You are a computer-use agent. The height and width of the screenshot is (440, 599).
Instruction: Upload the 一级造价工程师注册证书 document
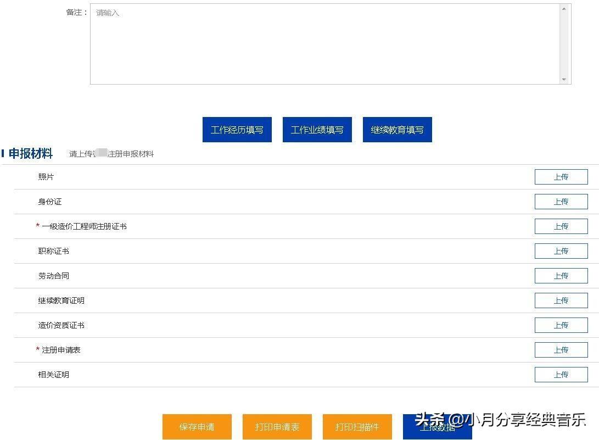(561, 226)
